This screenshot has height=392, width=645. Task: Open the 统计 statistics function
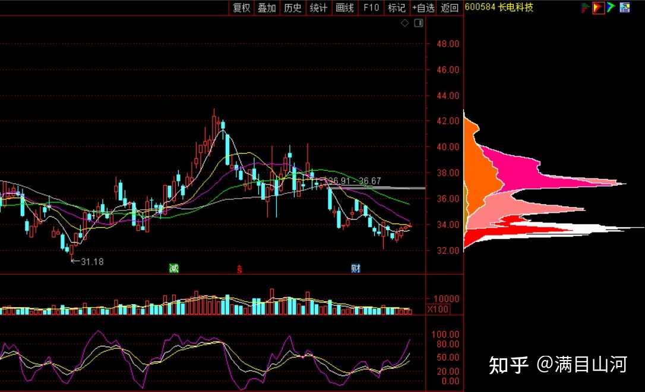(319, 8)
